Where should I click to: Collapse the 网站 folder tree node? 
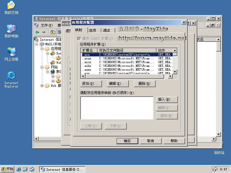42,67
